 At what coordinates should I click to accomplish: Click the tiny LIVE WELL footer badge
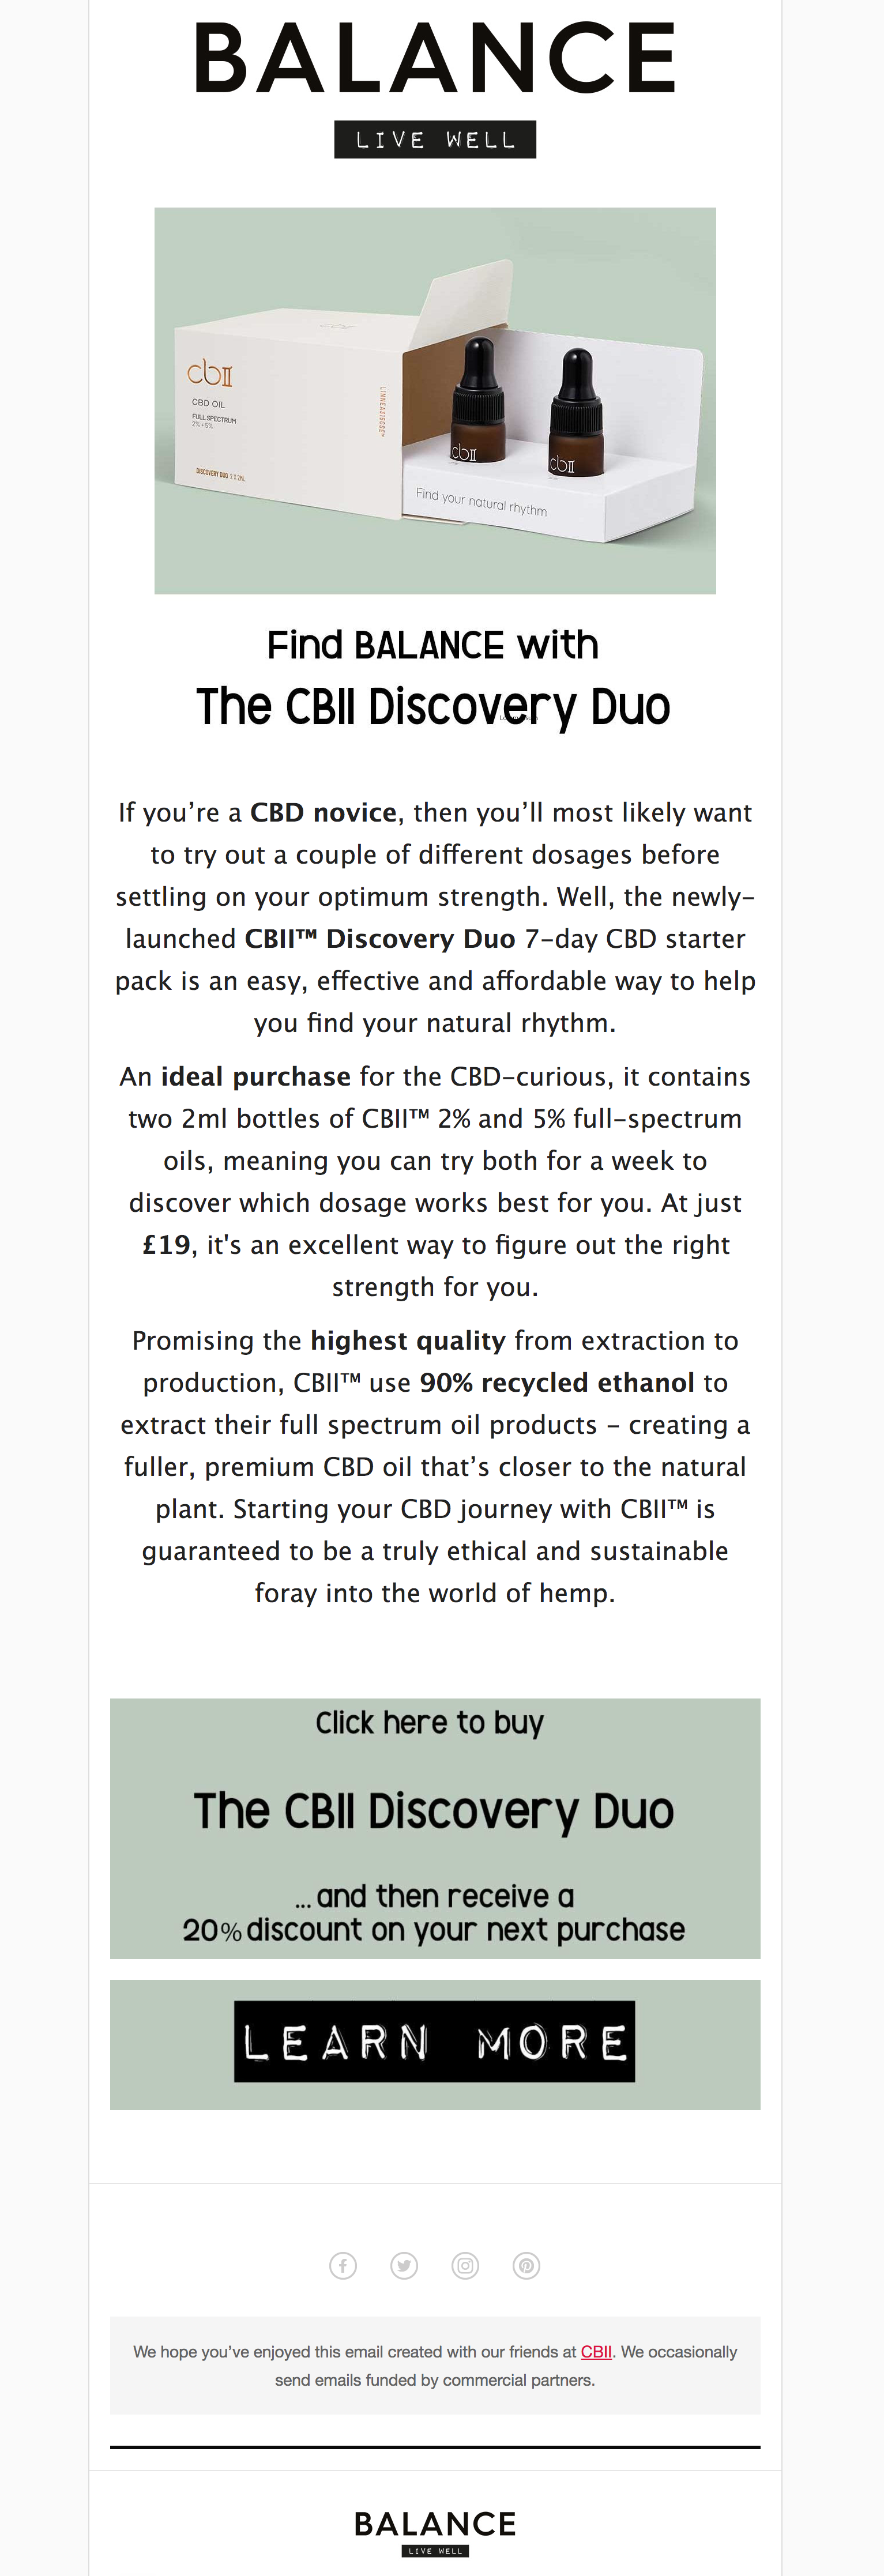pos(435,2551)
